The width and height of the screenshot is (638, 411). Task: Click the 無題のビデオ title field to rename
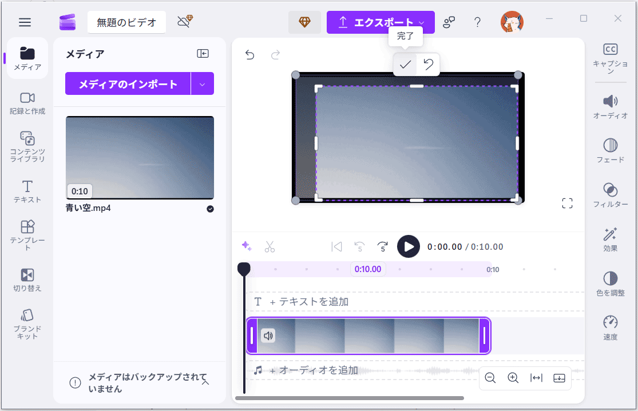pyautogui.click(x=126, y=22)
